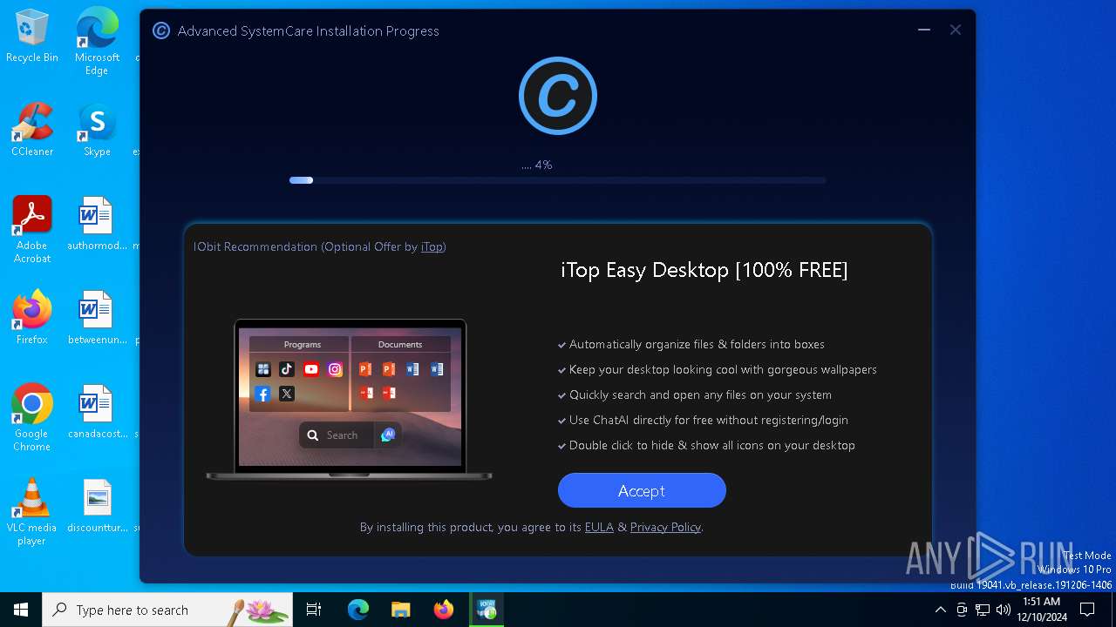The width and height of the screenshot is (1116, 627).
Task: Open Task View on the taskbar
Action: (314, 610)
